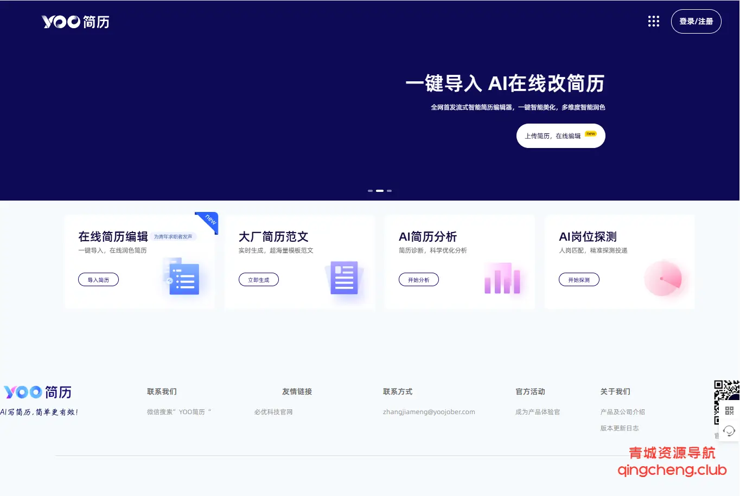Click 导入简历 to import a resume

click(98, 279)
